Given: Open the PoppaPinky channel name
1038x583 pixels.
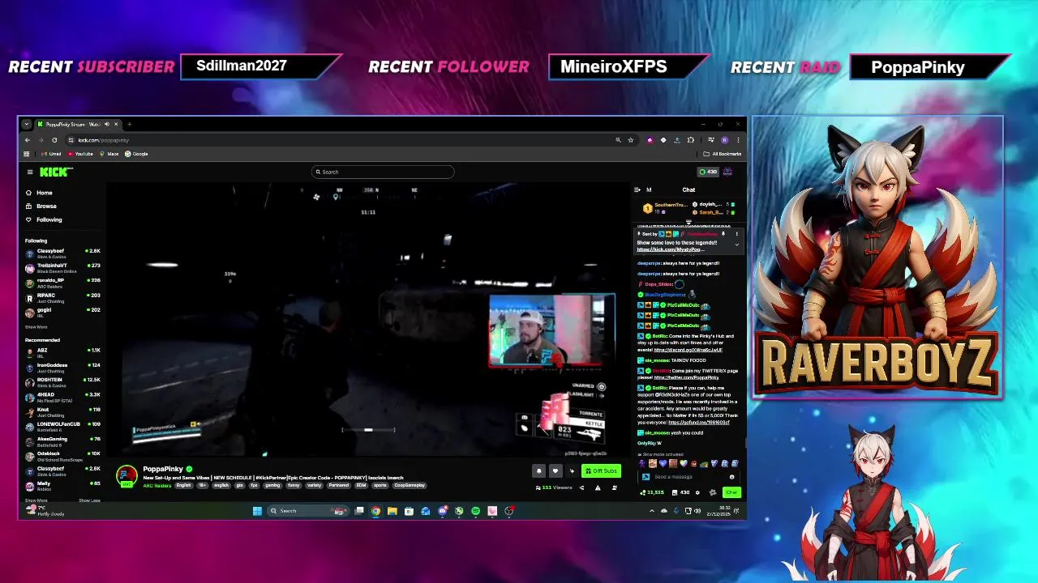Looking at the screenshot, I should coord(163,469).
